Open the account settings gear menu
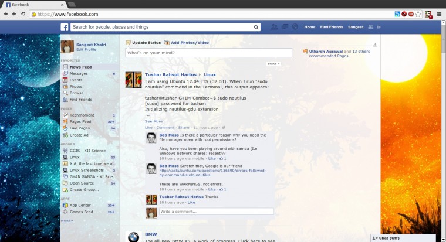 coord(379,28)
